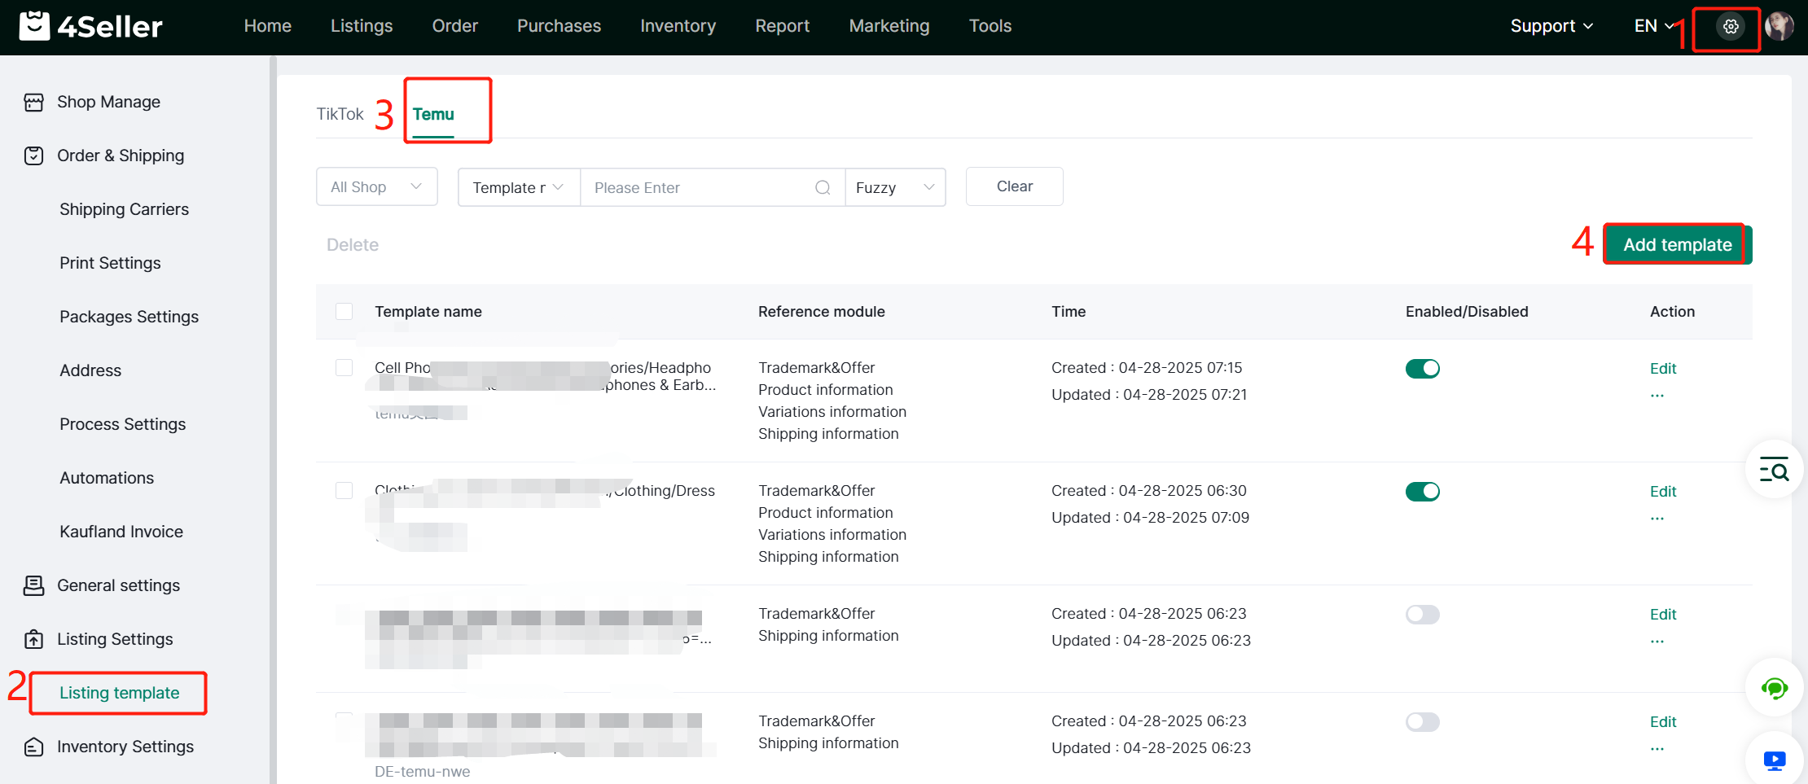Open Address in sidebar

pyautogui.click(x=90, y=370)
